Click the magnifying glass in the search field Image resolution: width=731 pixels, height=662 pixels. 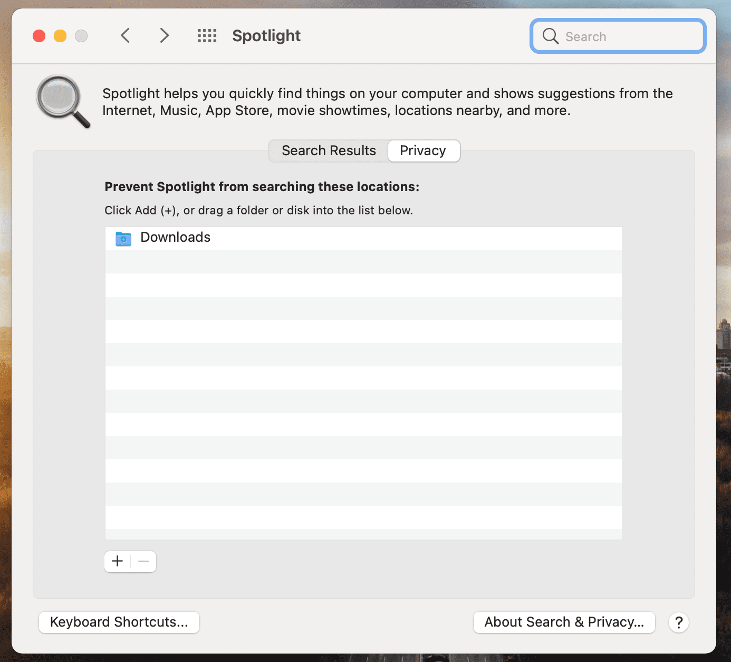click(551, 36)
